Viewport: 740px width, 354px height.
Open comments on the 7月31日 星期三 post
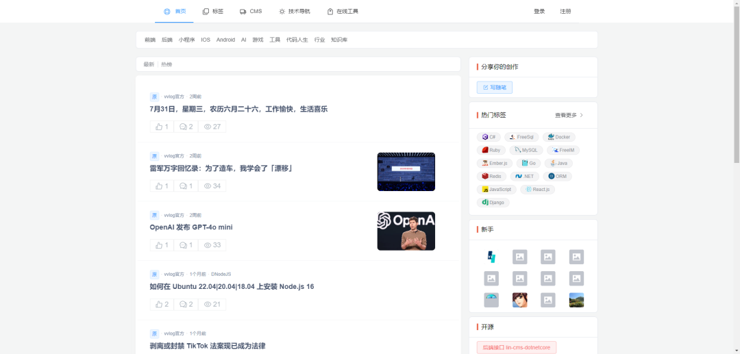point(186,127)
